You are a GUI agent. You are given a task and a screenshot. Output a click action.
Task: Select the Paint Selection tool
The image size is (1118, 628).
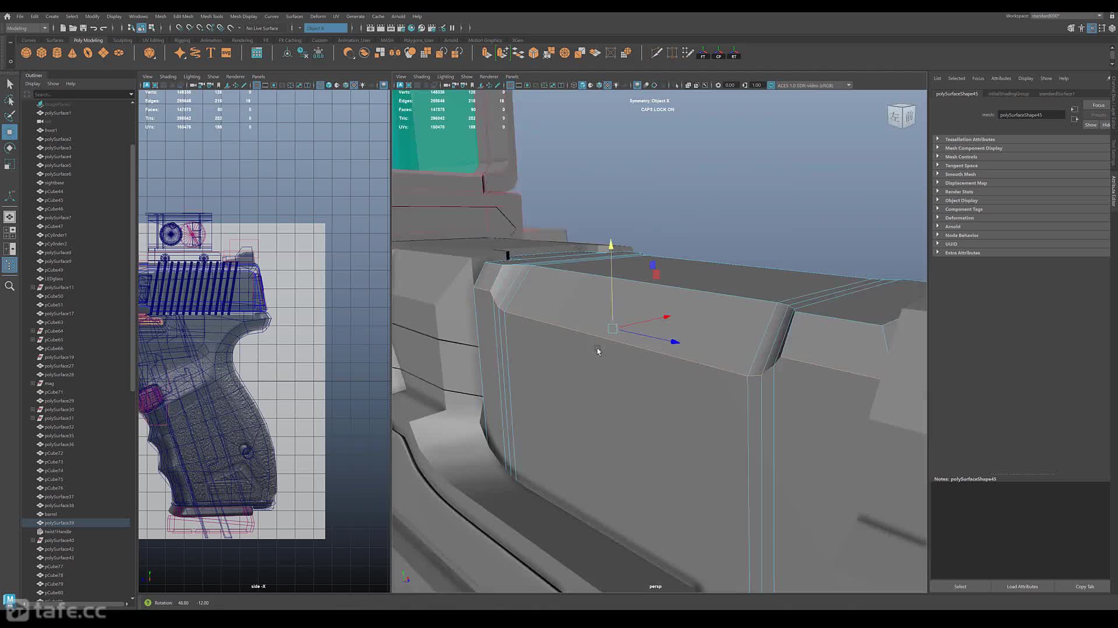pyautogui.click(x=9, y=116)
